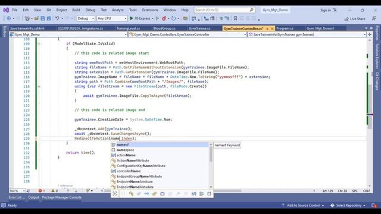Expand Add to Source Control menu
Image resolution: width=381 pixels, height=214 pixels.
click(x=303, y=206)
